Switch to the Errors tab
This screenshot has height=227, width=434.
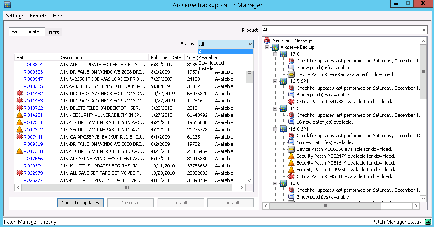53,32
